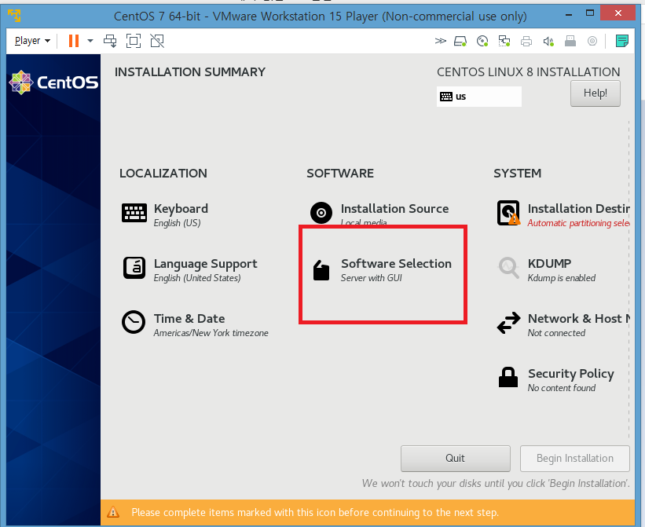The width and height of the screenshot is (645, 527).
Task: Maximize the VMware Player window
Action: pyautogui.click(x=590, y=13)
